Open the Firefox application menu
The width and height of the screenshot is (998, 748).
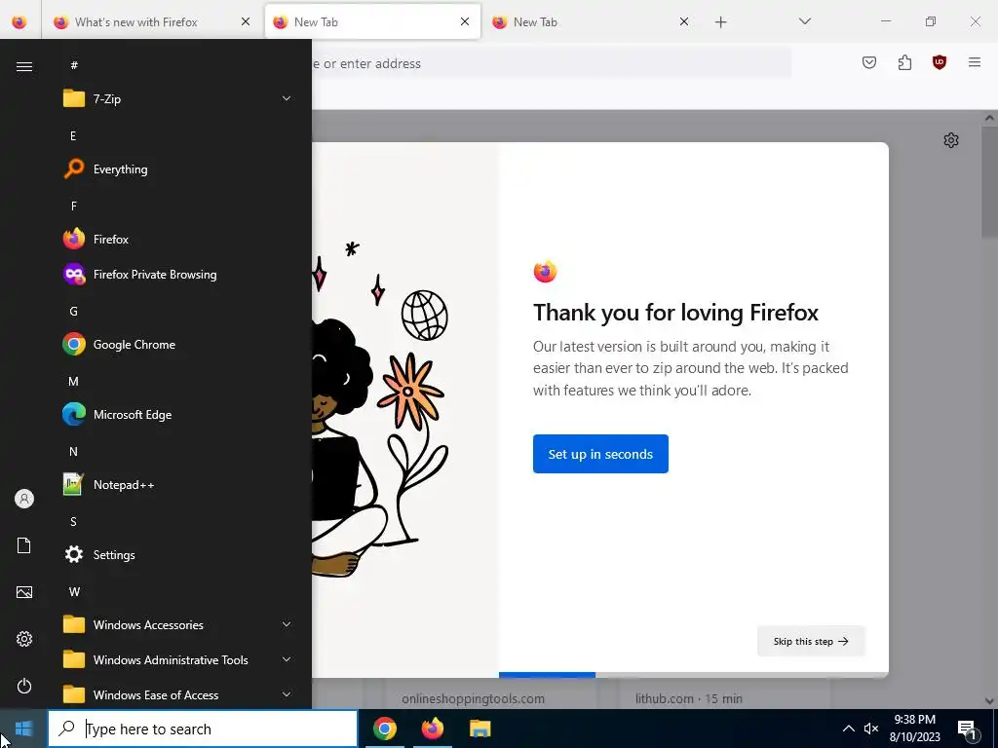[x=975, y=62]
